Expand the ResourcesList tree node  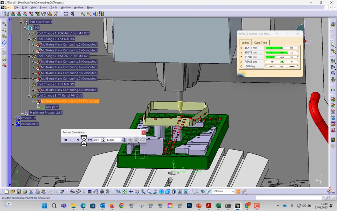pyautogui.click(x=13, y=124)
